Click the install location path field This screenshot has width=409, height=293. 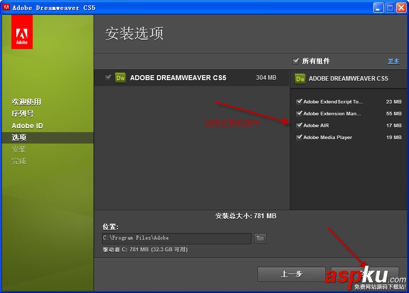pos(177,238)
